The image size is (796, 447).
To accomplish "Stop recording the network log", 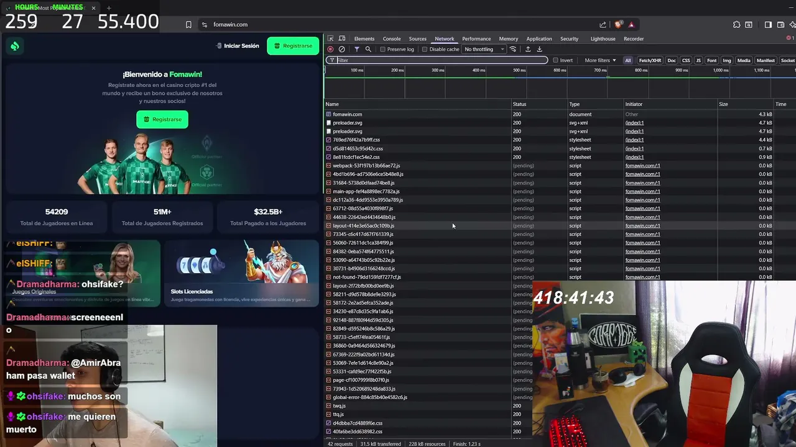I will 330,49.
